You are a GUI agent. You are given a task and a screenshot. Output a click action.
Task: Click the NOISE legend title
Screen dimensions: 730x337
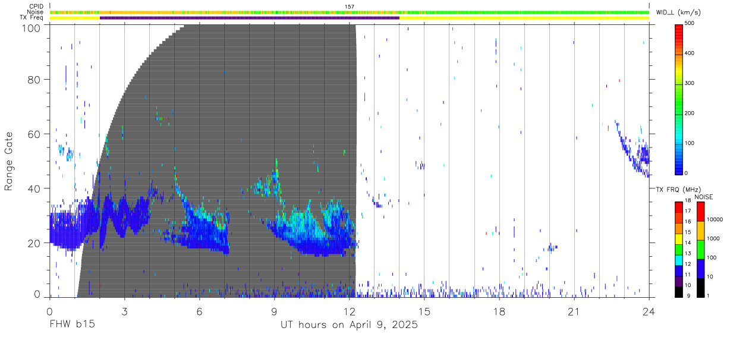click(703, 197)
